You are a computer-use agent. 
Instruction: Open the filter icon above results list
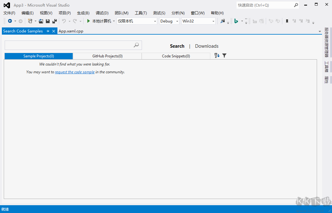pyautogui.click(x=224, y=55)
